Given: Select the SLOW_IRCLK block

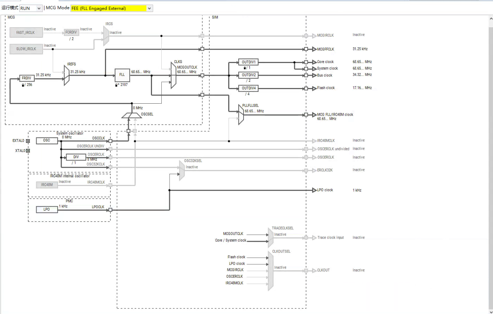Looking at the screenshot, I should point(26,49).
